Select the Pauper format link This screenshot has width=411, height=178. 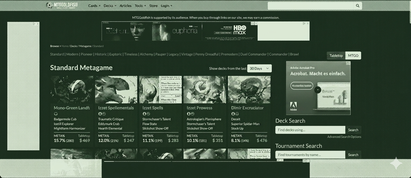coord(161,54)
